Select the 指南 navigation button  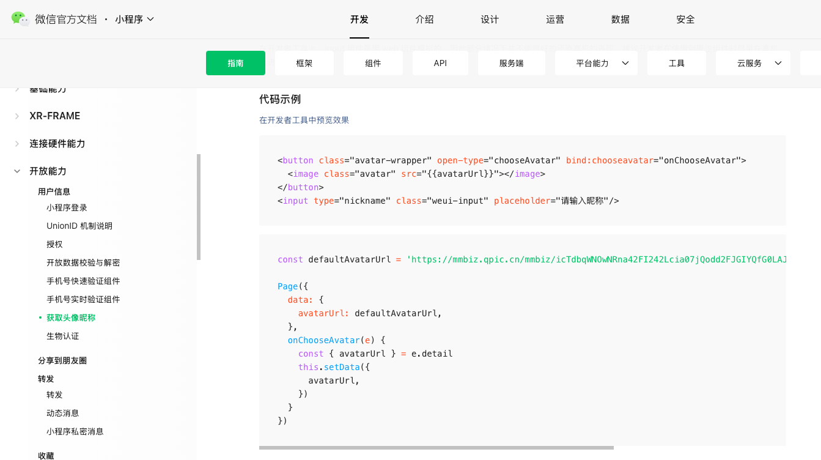point(235,63)
